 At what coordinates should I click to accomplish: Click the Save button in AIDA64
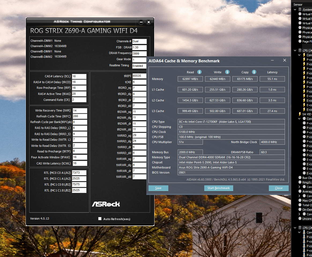click(x=158, y=188)
